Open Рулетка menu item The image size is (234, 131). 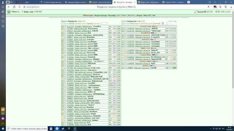[x=112, y=15]
